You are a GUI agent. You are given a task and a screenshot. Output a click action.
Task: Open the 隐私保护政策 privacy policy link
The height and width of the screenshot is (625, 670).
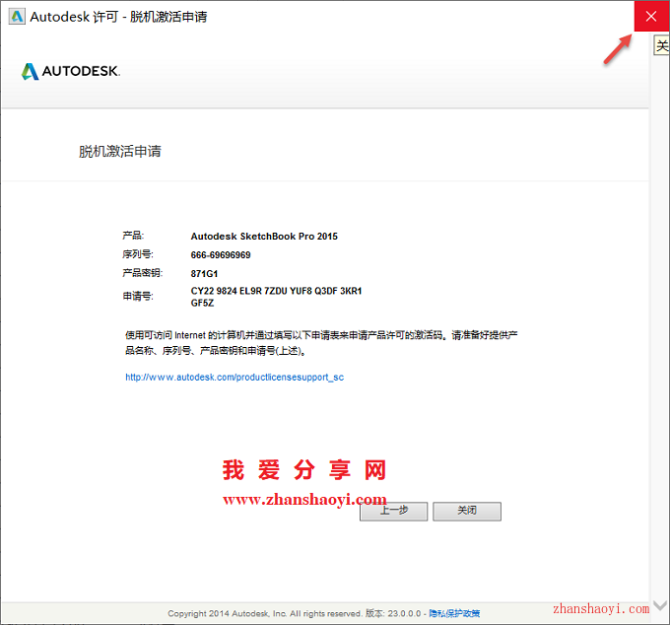tap(454, 613)
